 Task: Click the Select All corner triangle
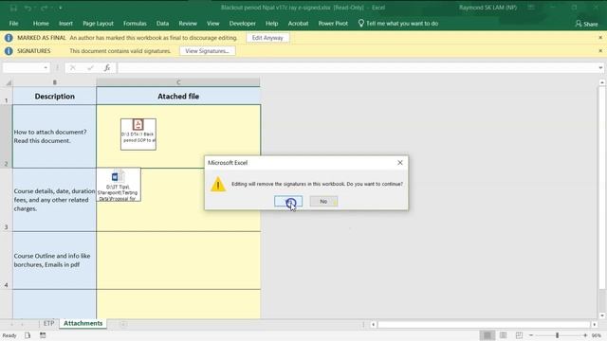[9, 82]
